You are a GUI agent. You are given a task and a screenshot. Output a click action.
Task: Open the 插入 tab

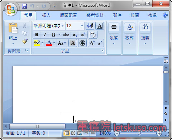pos(46,15)
